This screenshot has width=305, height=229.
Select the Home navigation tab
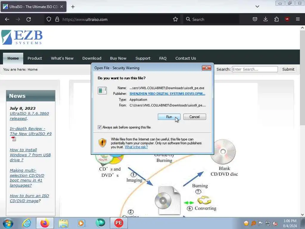13,58
